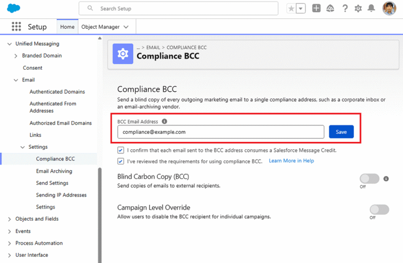The height and width of the screenshot is (263, 403).
Task: Expand the Objects and Fields section
Action: (x=9, y=219)
